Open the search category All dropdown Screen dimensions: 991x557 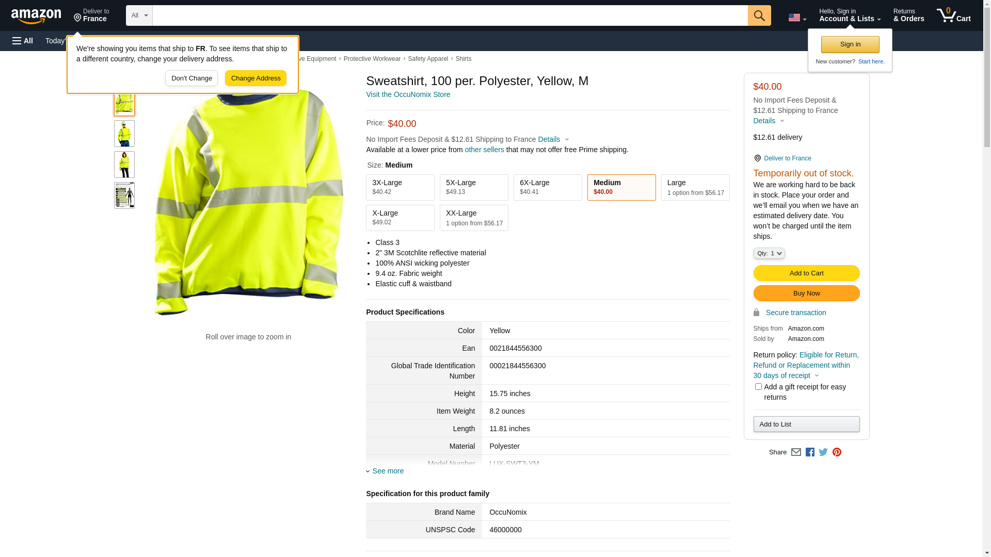coord(139,15)
